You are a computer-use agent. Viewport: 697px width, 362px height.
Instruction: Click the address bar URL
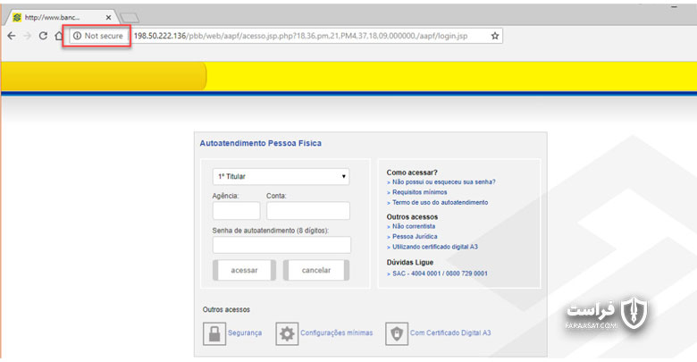(x=300, y=36)
